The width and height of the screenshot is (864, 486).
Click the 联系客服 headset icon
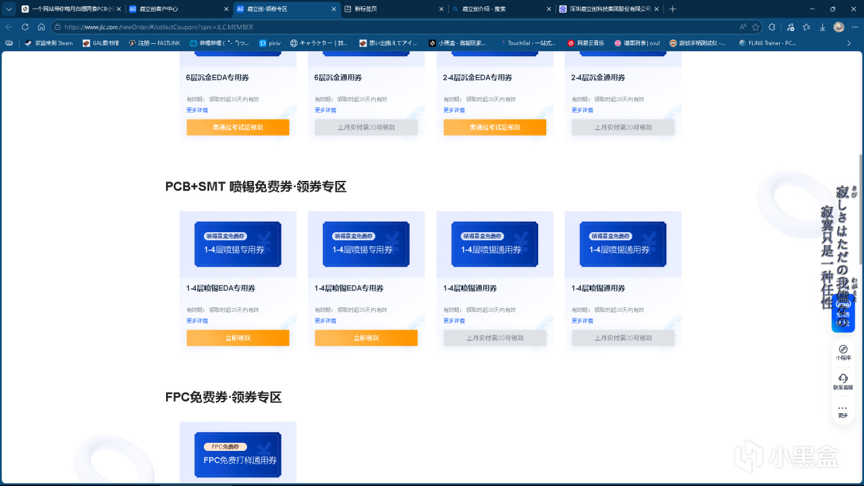[843, 382]
